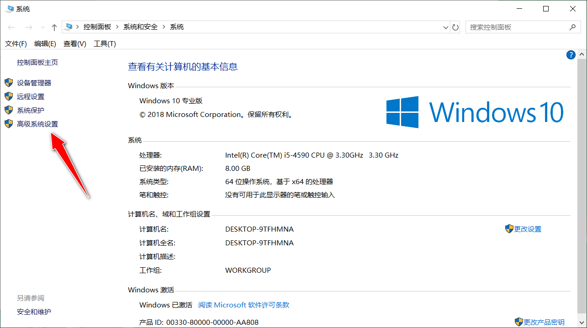Expand the address bar history dropdown
Viewport: 587px width, 328px height.
tap(446, 27)
